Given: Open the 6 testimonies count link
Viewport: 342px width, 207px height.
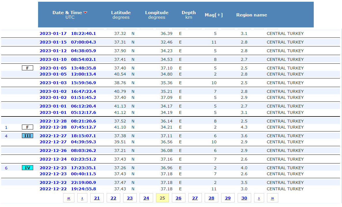Looking at the screenshot, I should tap(6, 168).
